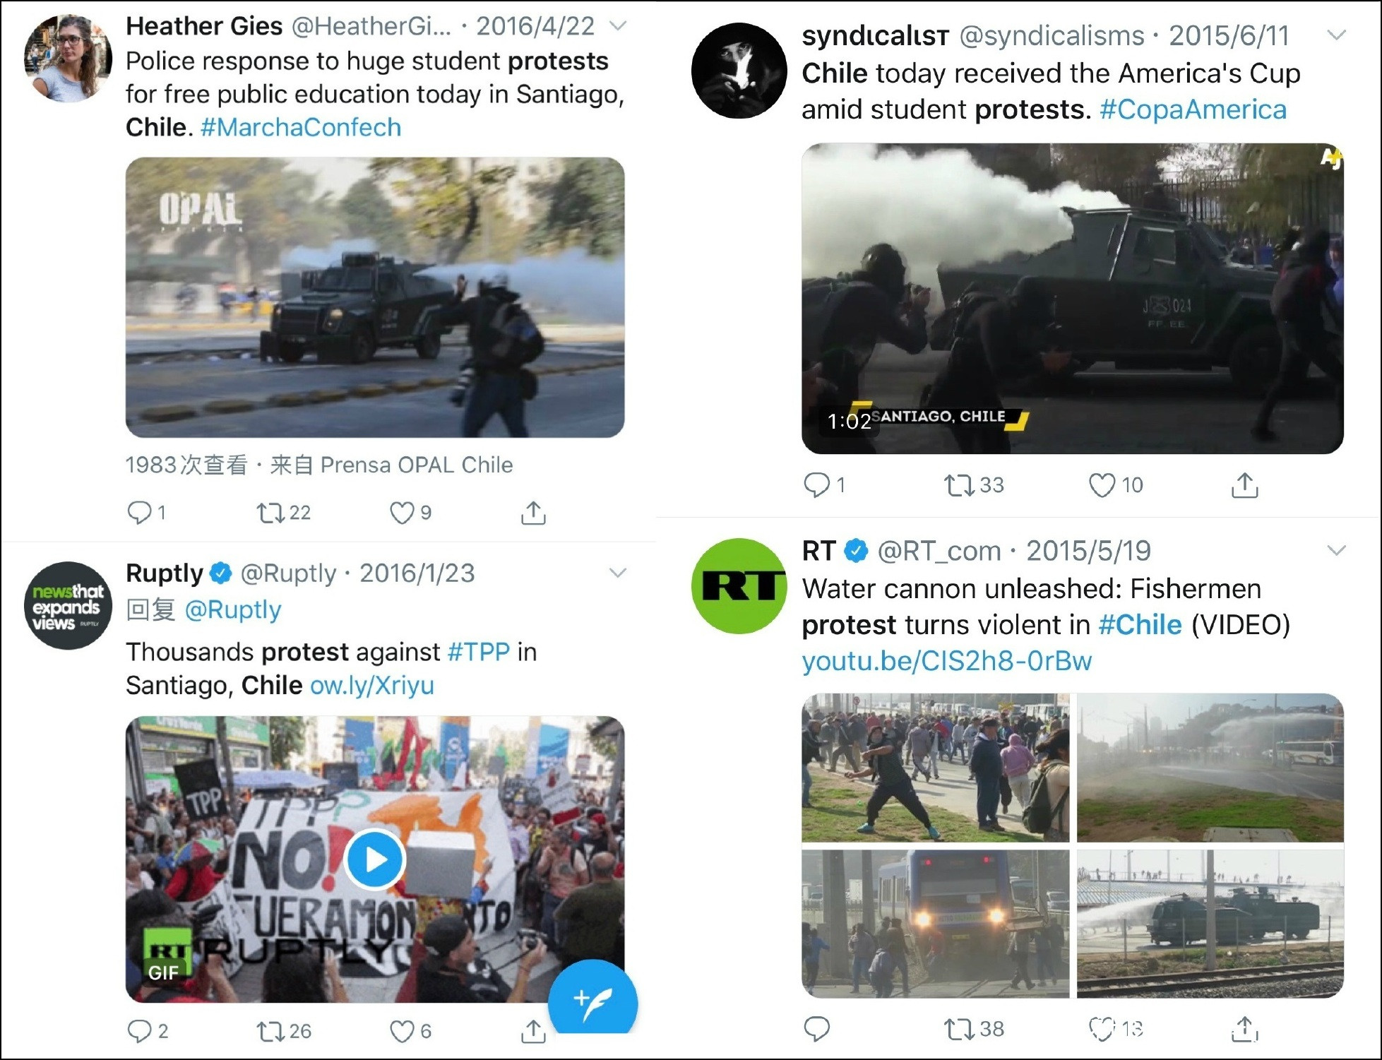Open RT's train photo thumbnail
This screenshot has width=1382, height=1060.
936,923
